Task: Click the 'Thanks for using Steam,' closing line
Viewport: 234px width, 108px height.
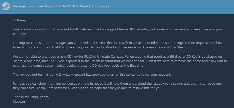Action: tap(31, 97)
